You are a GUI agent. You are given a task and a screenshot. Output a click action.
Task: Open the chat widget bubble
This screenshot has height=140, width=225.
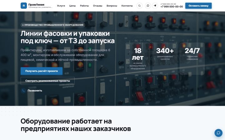pos(218,133)
